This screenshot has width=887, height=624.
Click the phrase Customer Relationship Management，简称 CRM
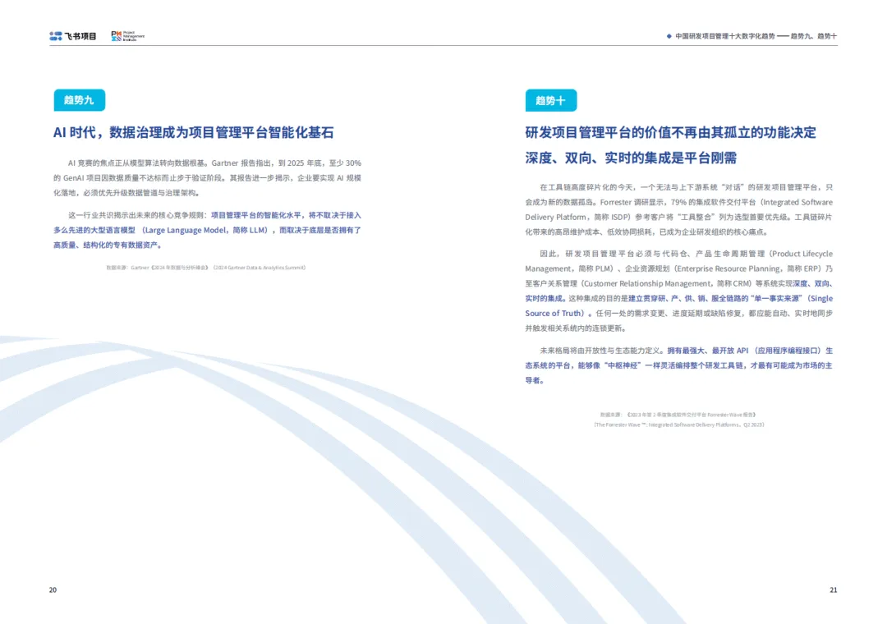(667, 283)
